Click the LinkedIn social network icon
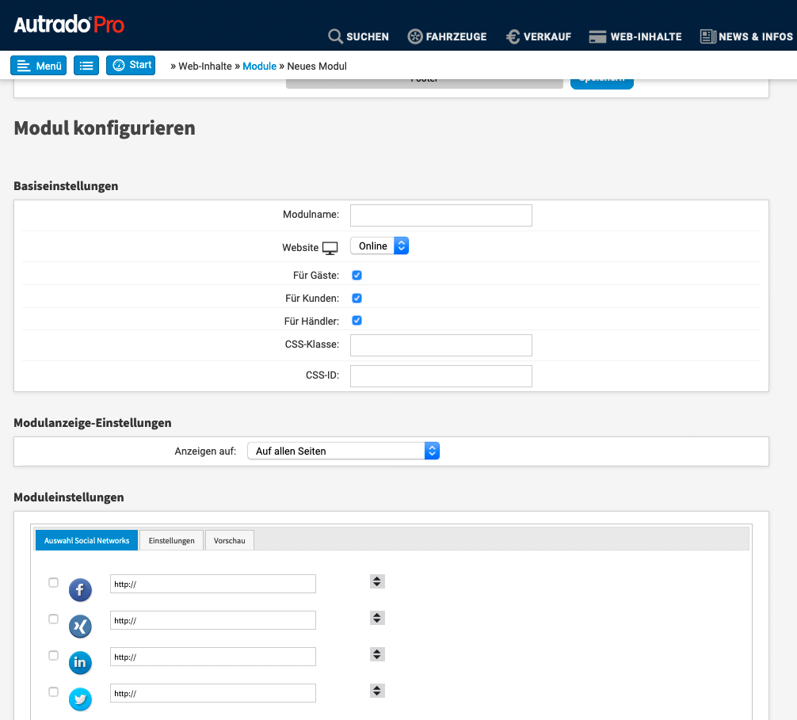 [x=80, y=663]
